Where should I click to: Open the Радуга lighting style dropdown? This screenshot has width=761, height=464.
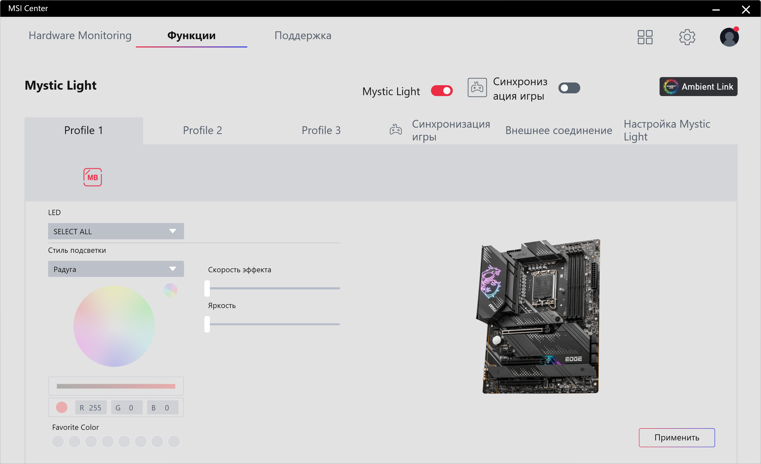click(x=116, y=269)
